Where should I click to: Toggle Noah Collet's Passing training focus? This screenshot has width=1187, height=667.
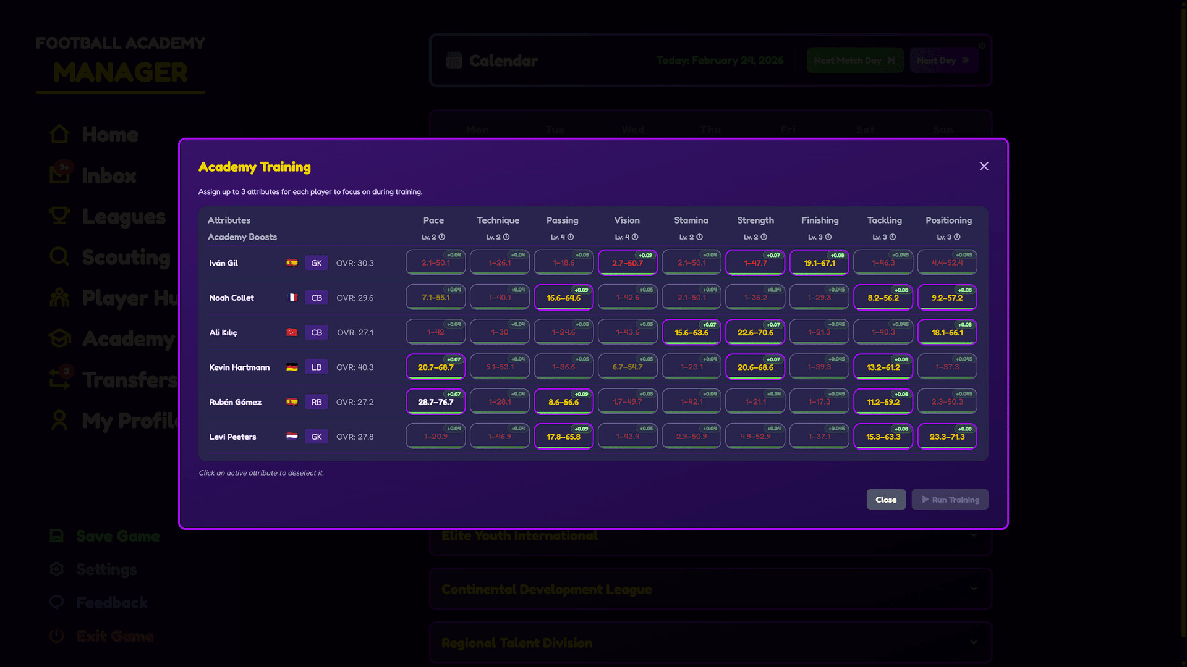(563, 298)
